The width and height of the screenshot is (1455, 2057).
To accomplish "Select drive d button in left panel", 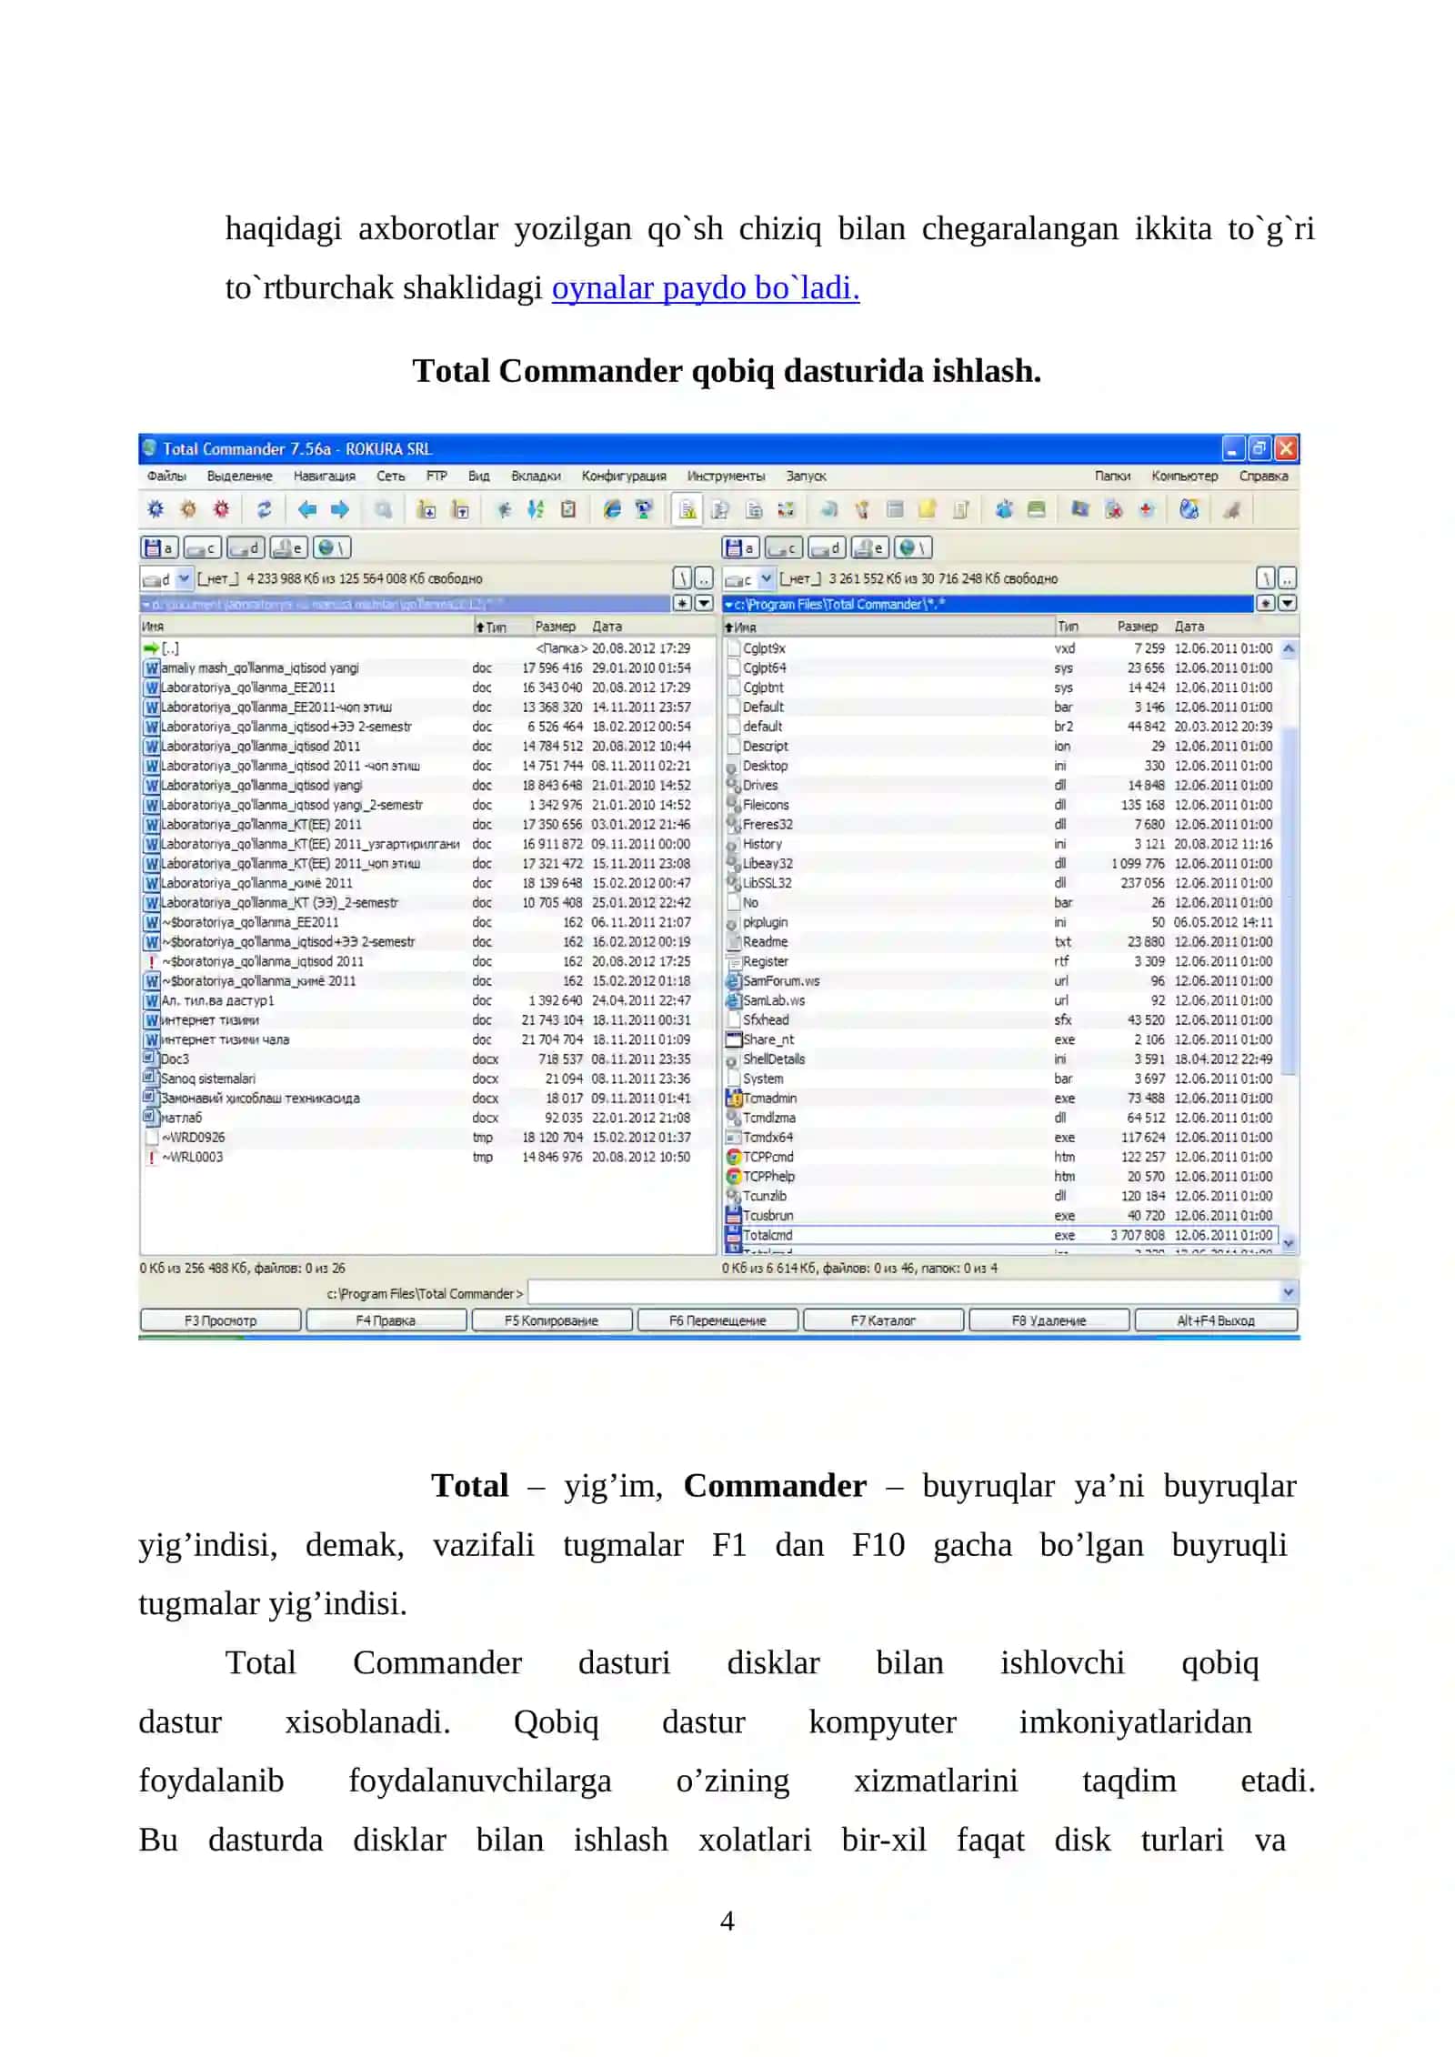I will click(245, 547).
